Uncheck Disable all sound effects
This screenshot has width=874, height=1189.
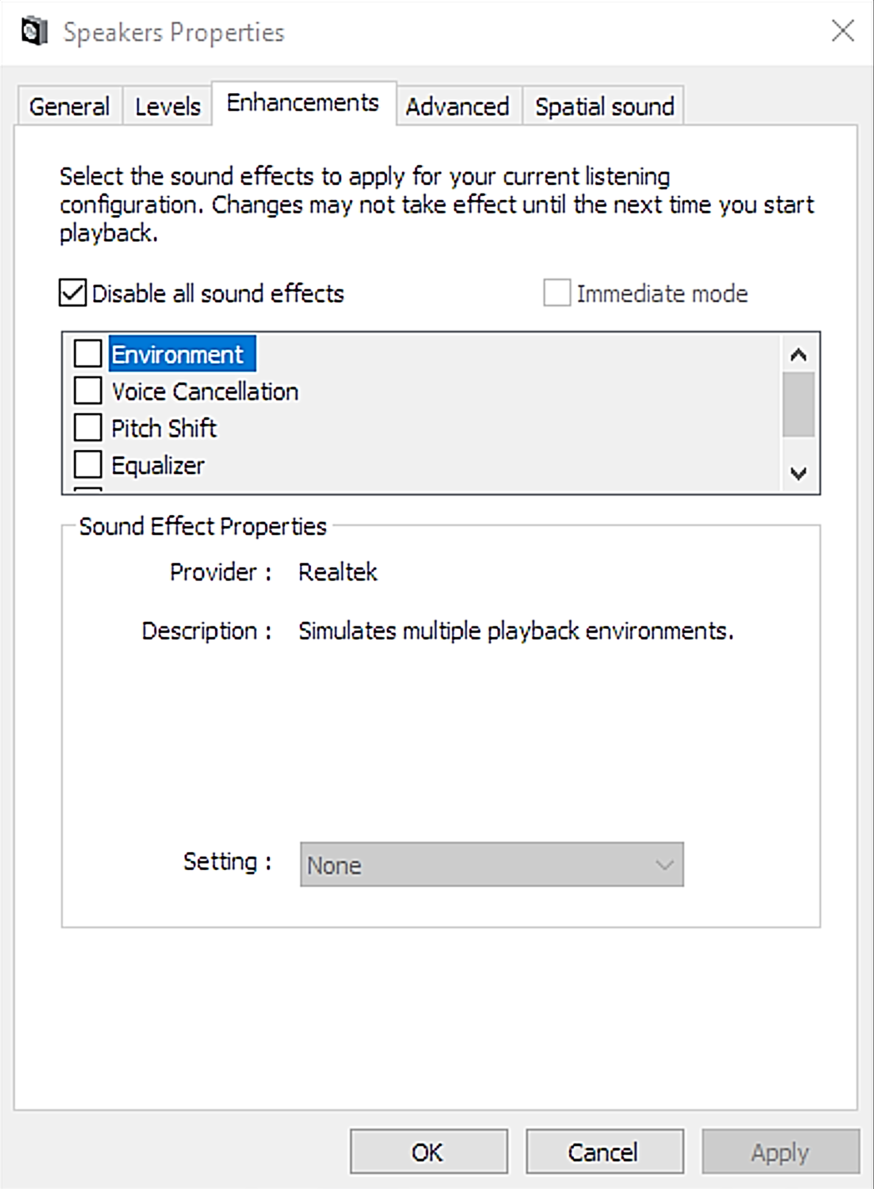click(71, 294)
